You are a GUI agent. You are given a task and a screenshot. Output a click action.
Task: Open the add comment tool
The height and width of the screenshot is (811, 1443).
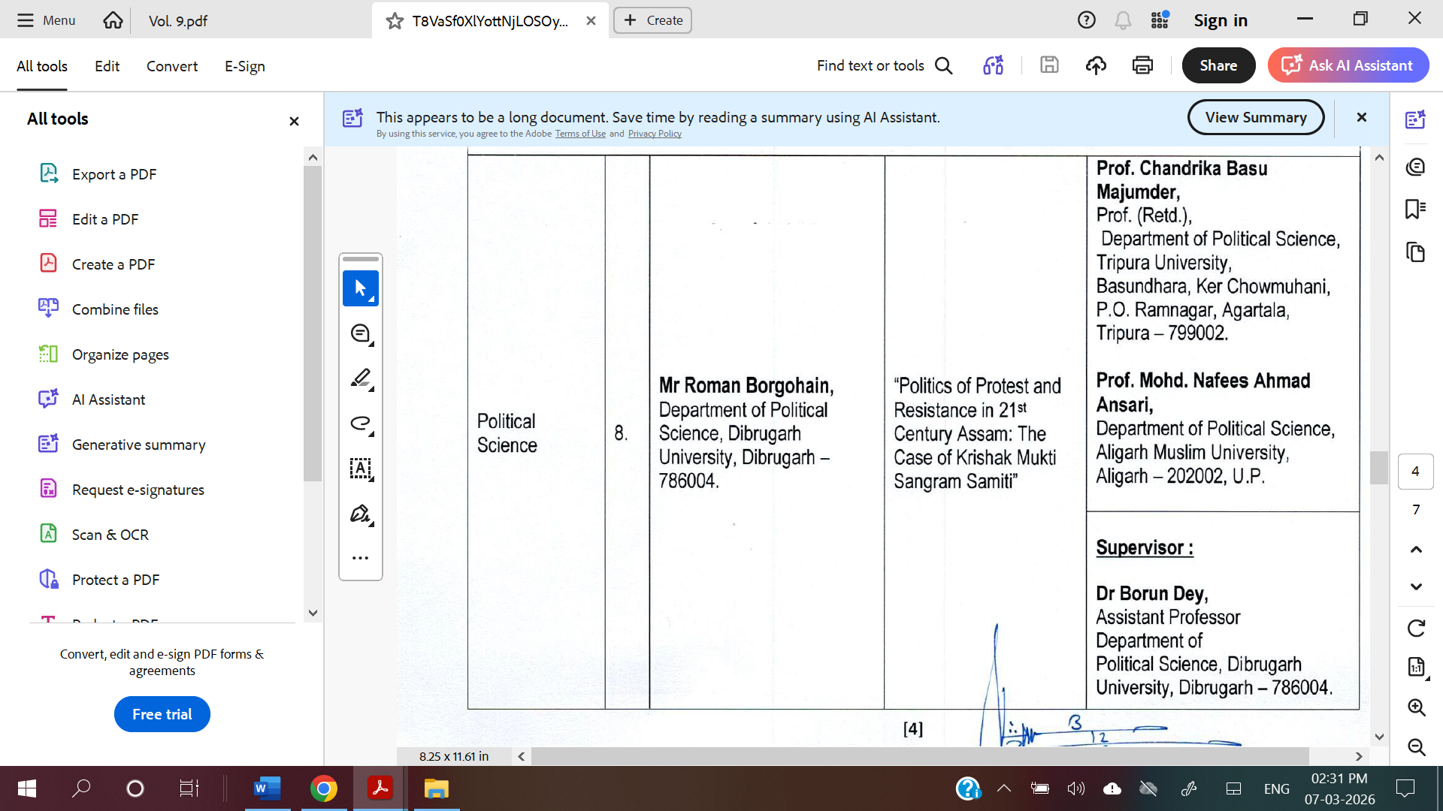(x=360, y=333)
